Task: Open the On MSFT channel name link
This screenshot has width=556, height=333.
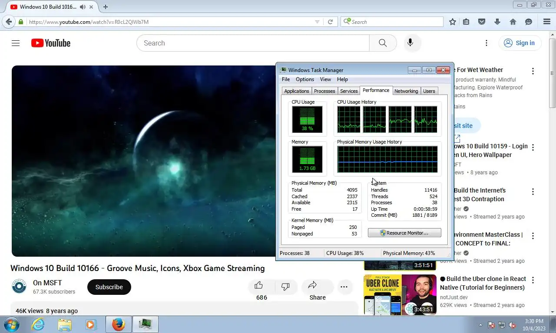Action: pos(47,283)
